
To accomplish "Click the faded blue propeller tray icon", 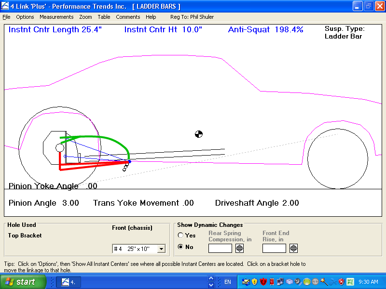I will 332,282.
